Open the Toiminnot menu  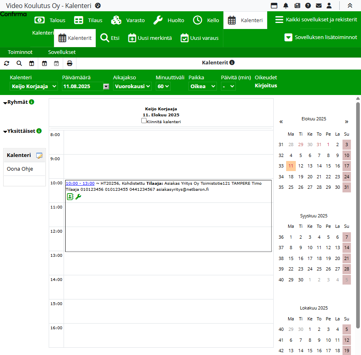[20, 52]
